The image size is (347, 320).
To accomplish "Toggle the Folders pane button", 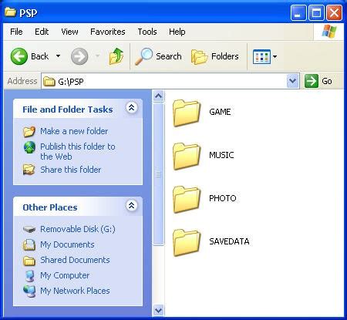I will pyautogui.click(x=215, y=56).
